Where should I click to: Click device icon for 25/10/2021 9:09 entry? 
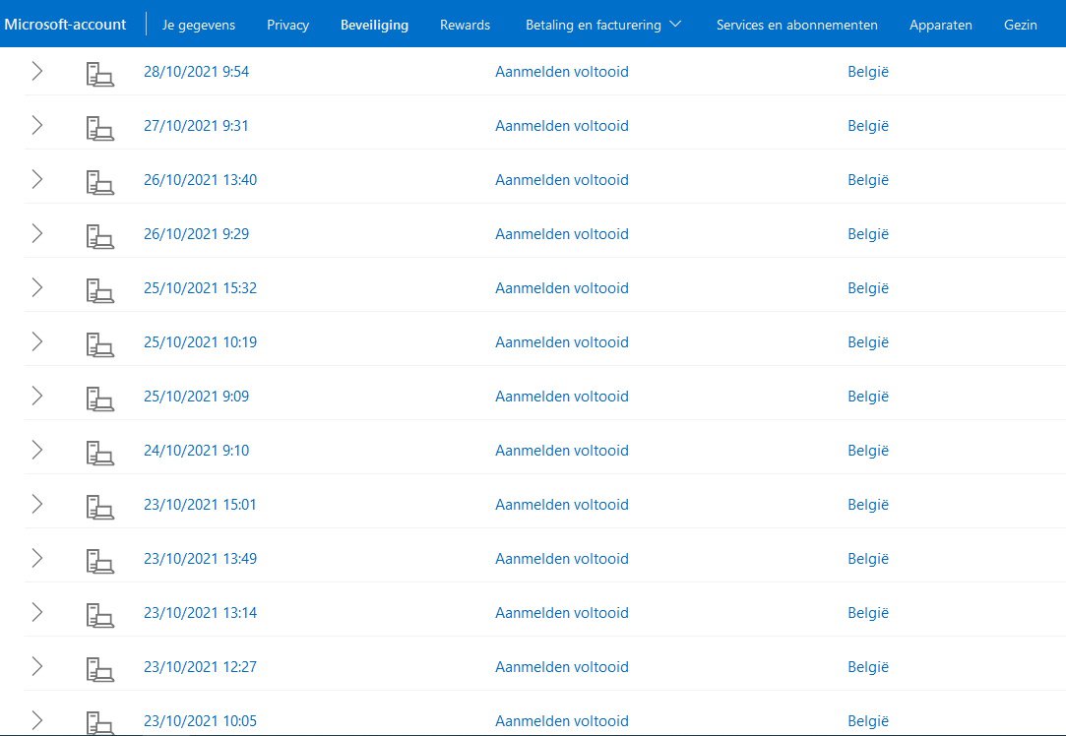99,398
